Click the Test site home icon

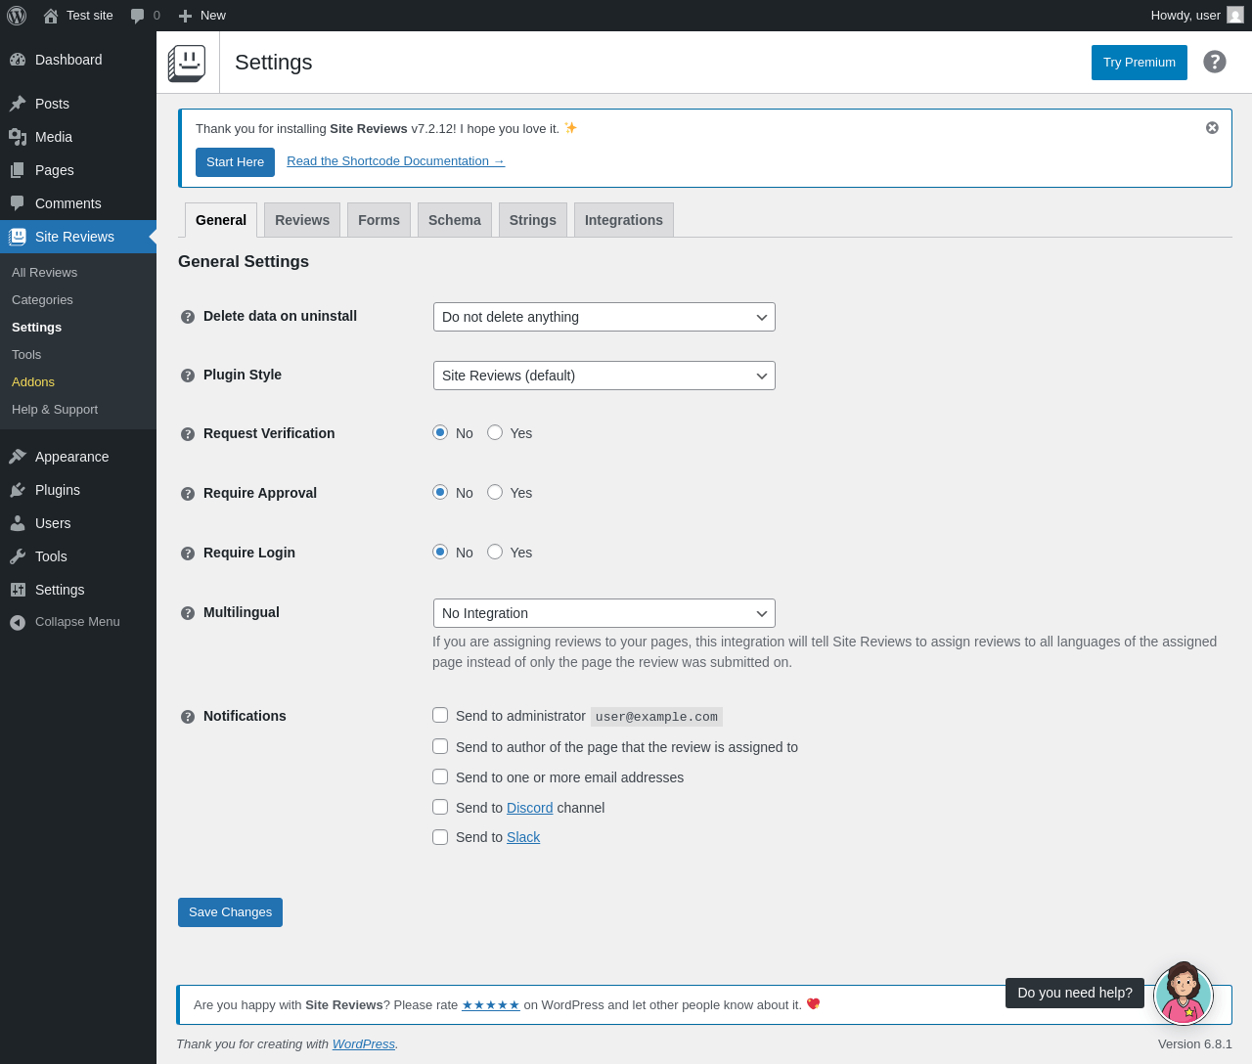point(51,16)
